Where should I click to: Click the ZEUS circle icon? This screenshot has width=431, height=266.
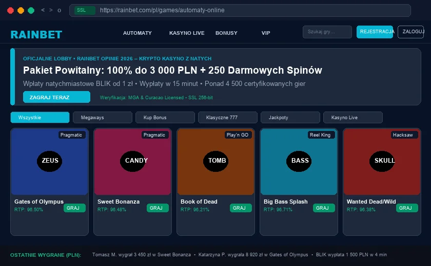click(x=49, y=161)
